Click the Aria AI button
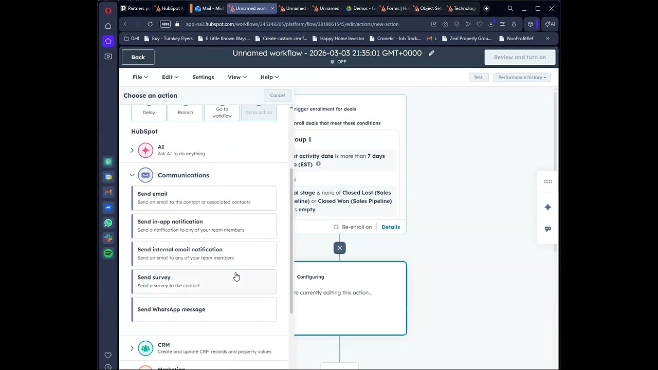Viewport: 658px width, 370px height. (550, 24)
